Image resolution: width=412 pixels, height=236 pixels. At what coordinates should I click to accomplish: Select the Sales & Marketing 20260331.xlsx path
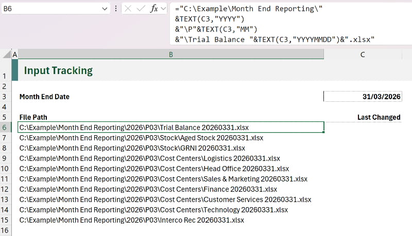171,179
